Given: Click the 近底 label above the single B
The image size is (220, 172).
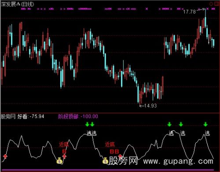Looking at the screenshot, I should (x=64, y=144).
